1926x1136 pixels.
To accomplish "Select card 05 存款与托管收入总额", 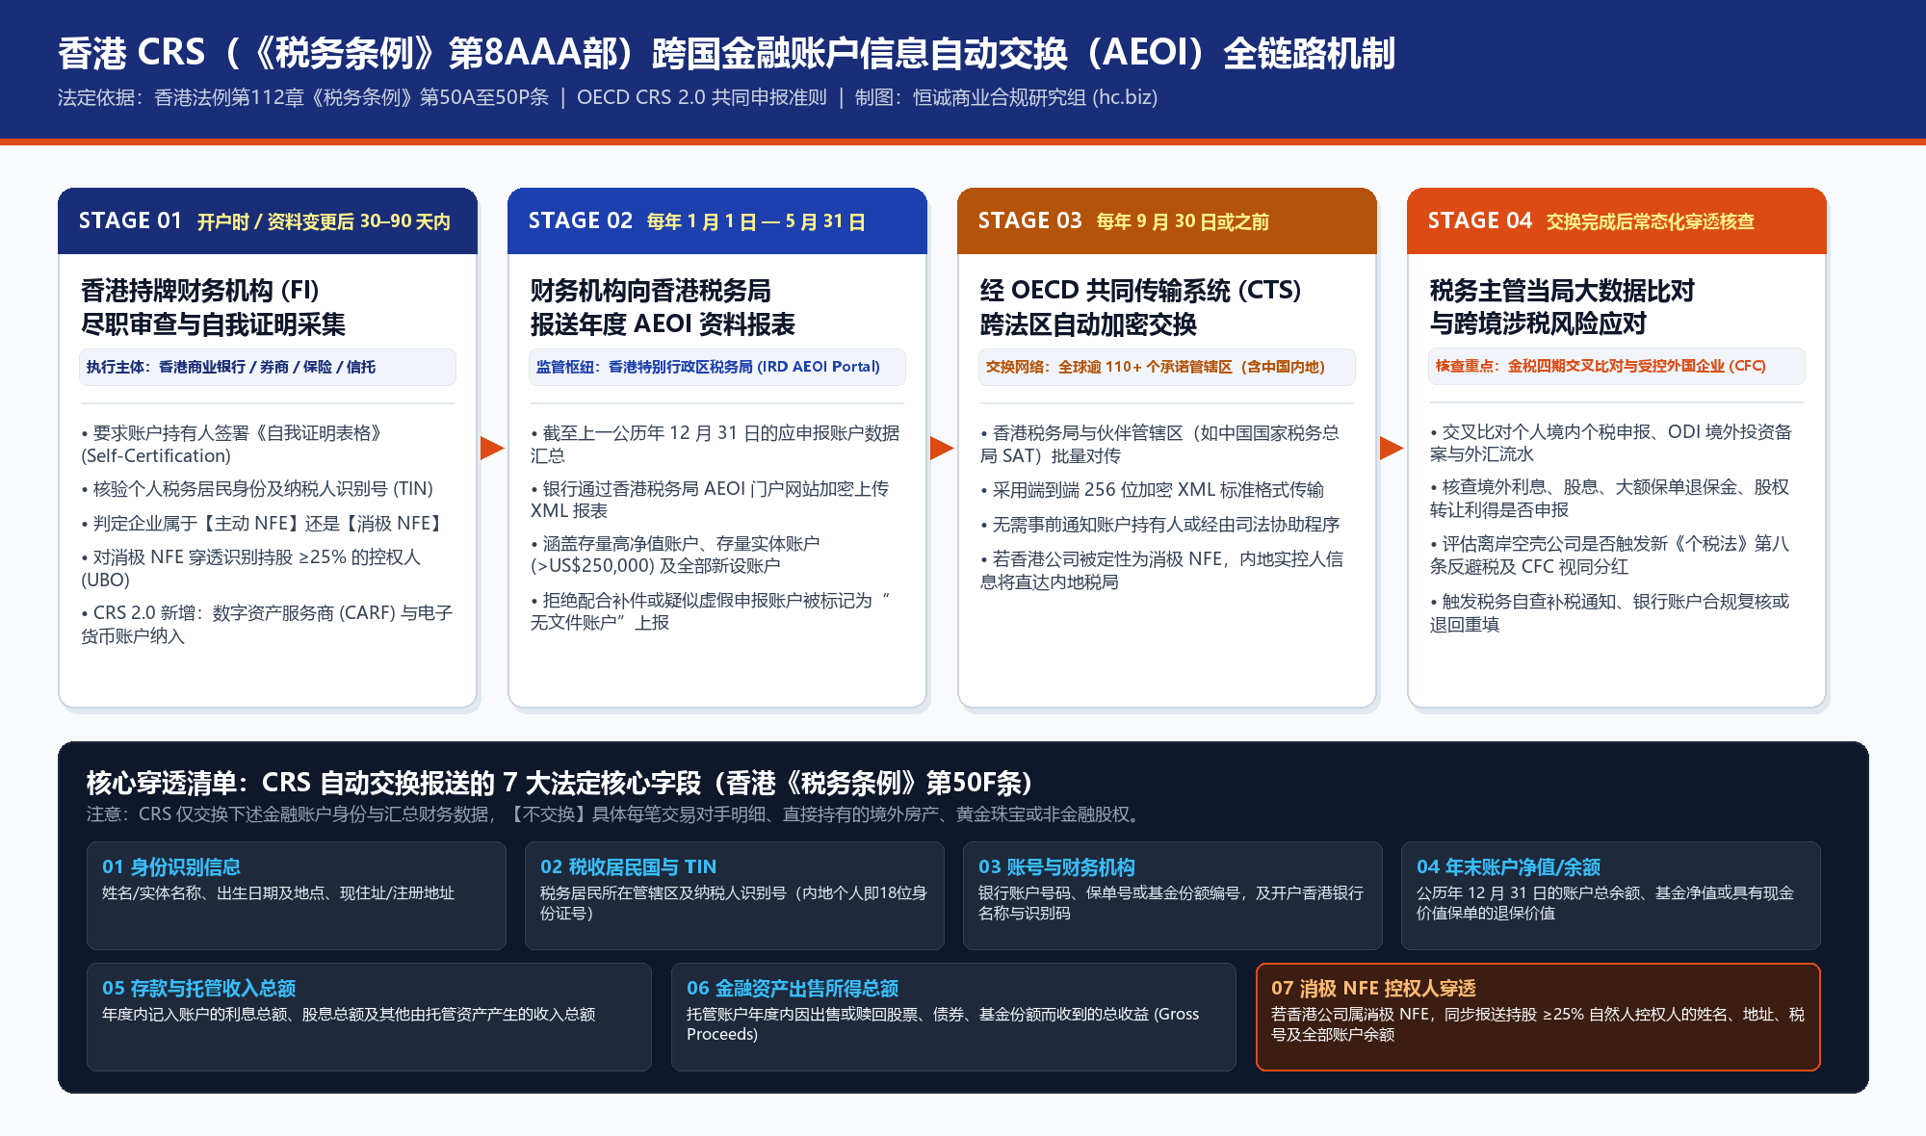I will pyautogui.click(x=369, y=1017).
